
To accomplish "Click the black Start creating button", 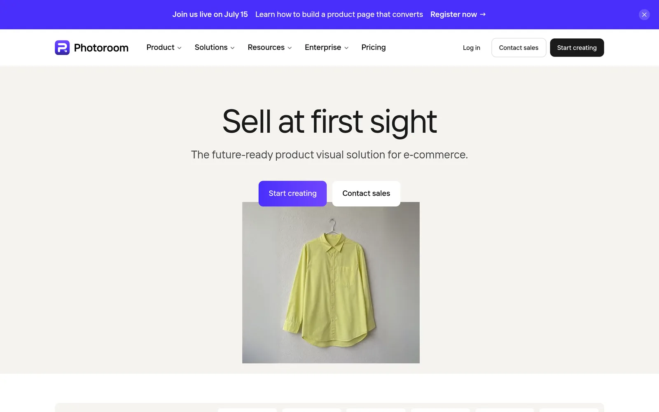I will point(577,48).
